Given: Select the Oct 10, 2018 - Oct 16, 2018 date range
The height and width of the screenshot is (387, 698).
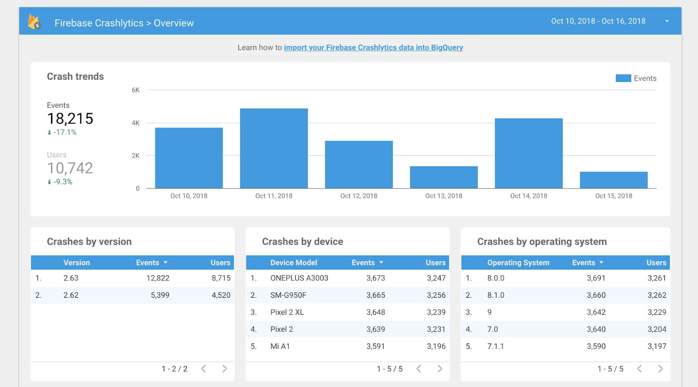Looking at the screenshot, I should 598,21.
